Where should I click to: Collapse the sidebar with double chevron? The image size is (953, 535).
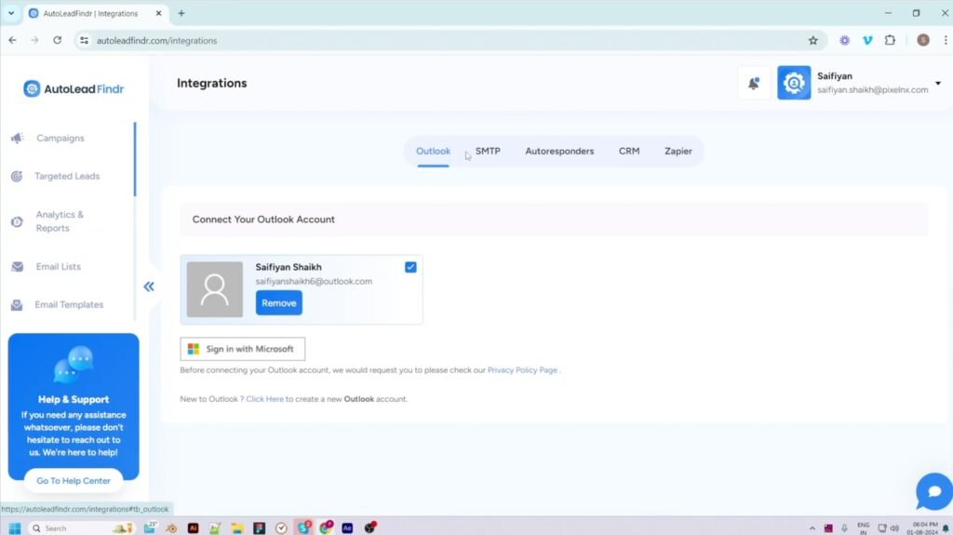click(149, 287)
